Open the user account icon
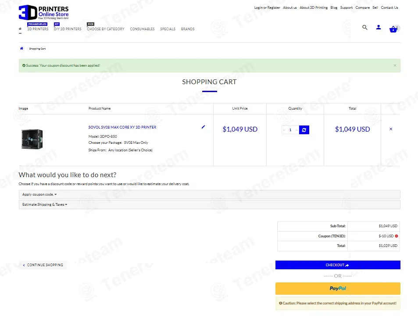The width and height of the screenshot is (418, 325). click(x=378, y=27)
